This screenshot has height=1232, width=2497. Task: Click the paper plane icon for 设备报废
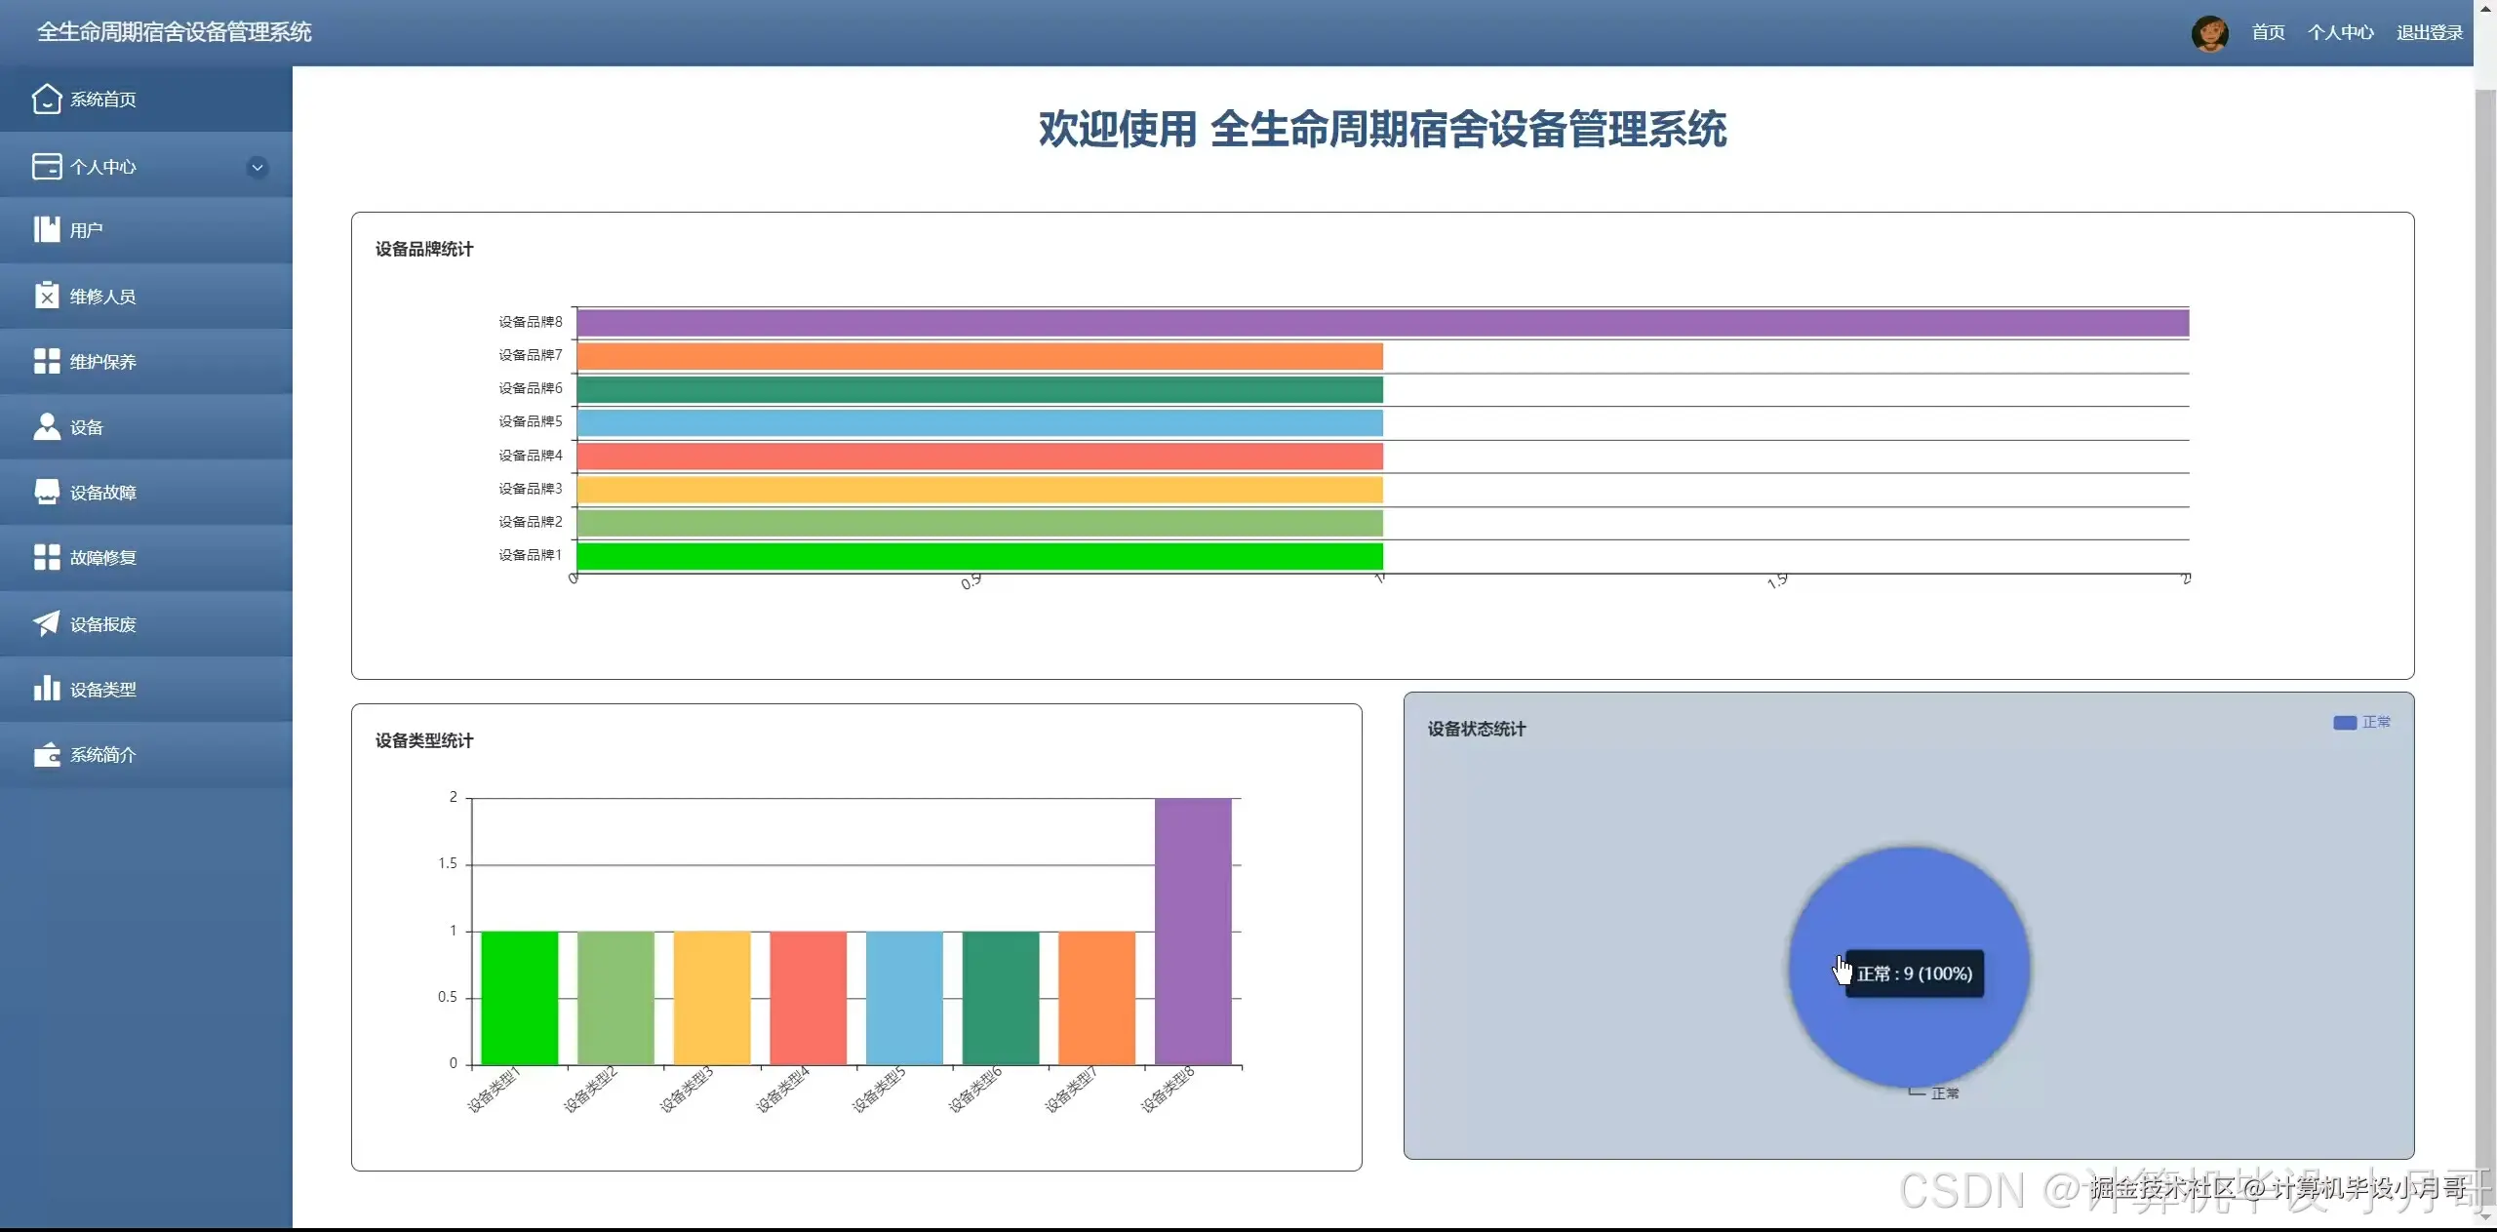[46, 623]
